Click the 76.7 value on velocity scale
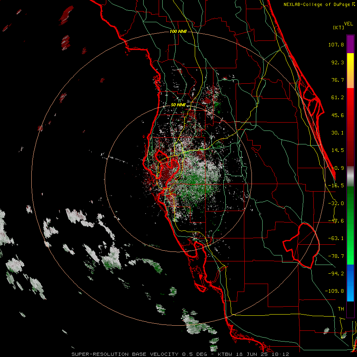 tap(338, 80)
